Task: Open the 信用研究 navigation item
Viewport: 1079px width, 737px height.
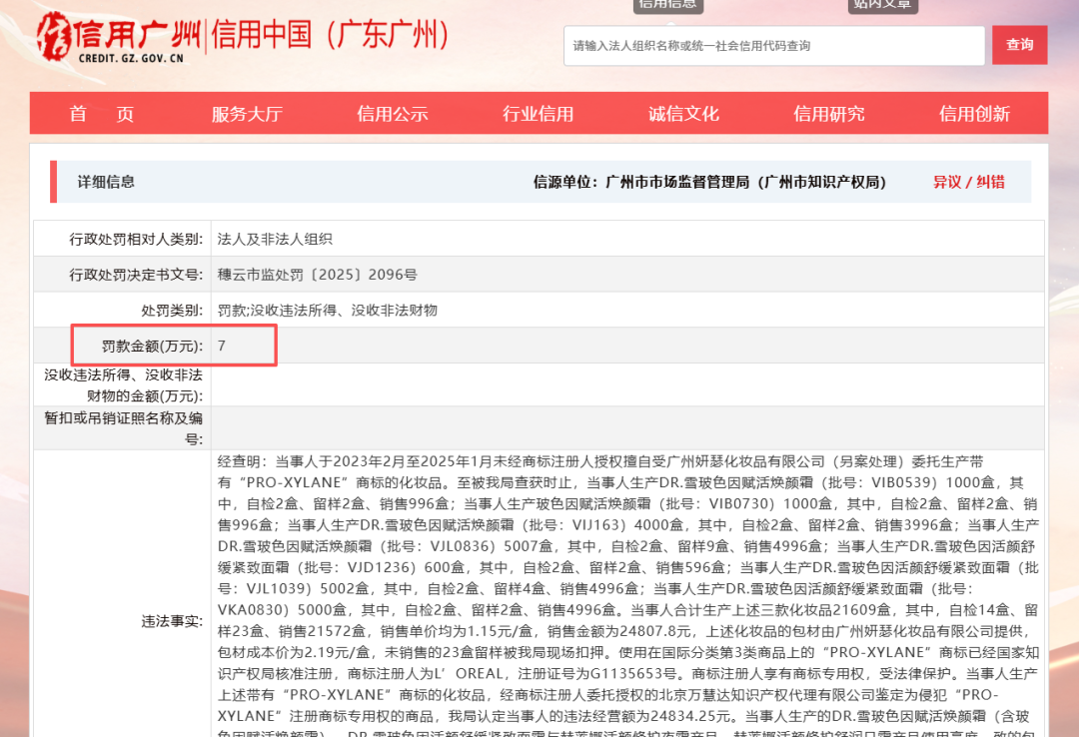Action: pos(829,114)
